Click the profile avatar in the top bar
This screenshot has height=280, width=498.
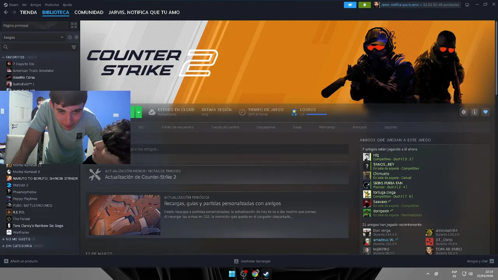coord(377,5)
